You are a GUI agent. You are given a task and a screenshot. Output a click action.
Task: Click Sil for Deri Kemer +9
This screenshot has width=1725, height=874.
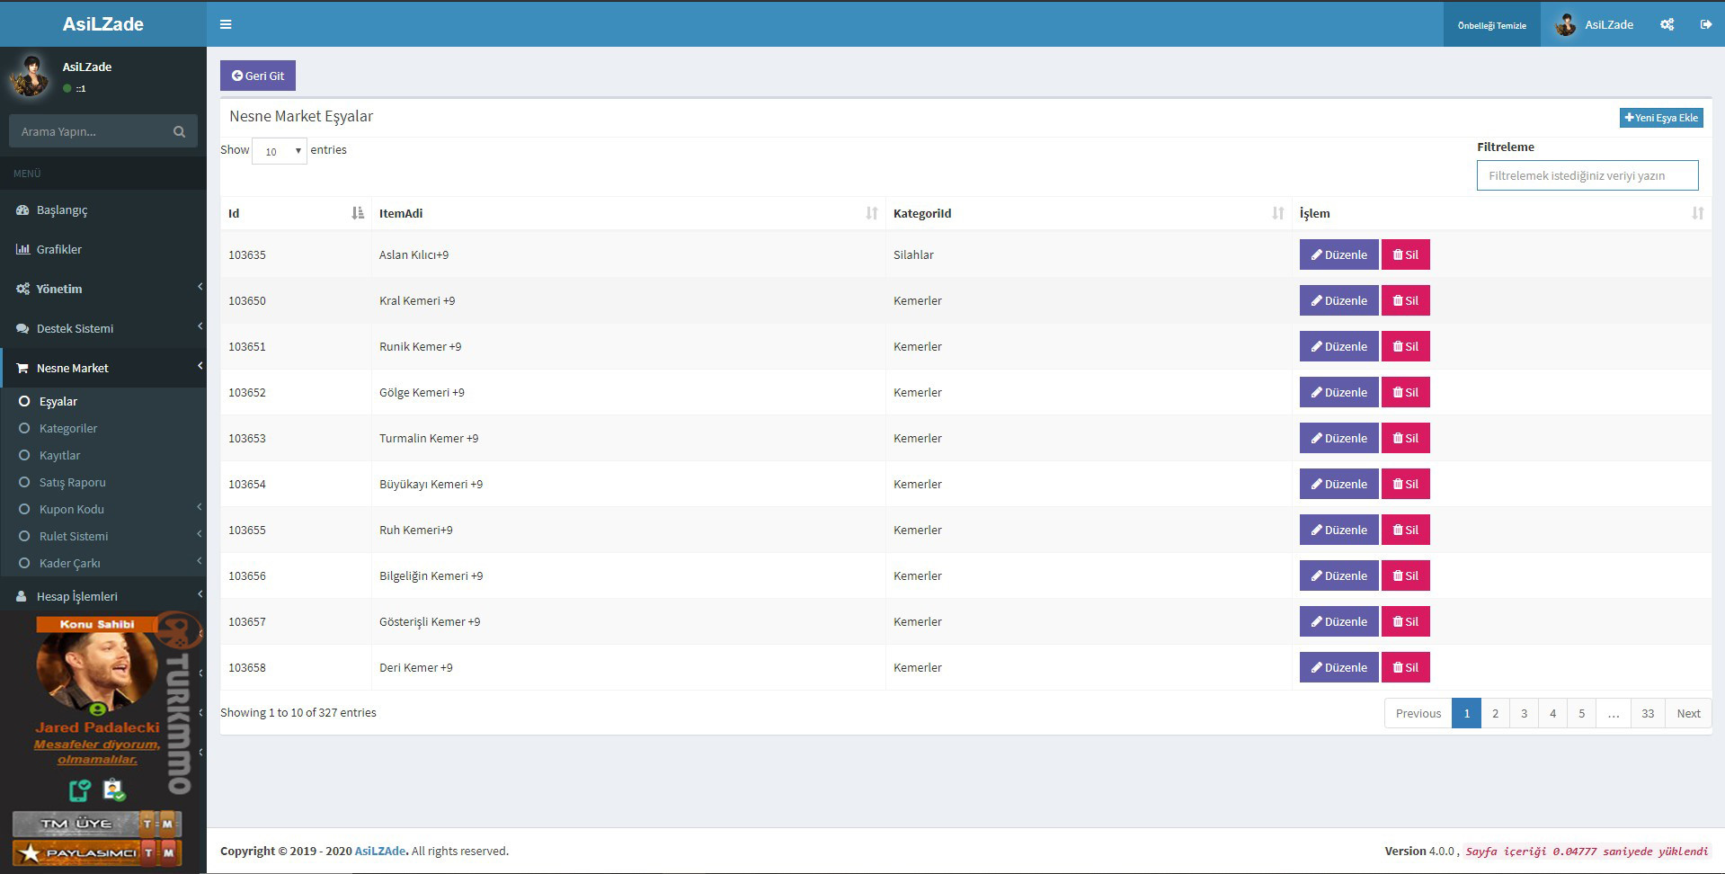(1405, 667)
